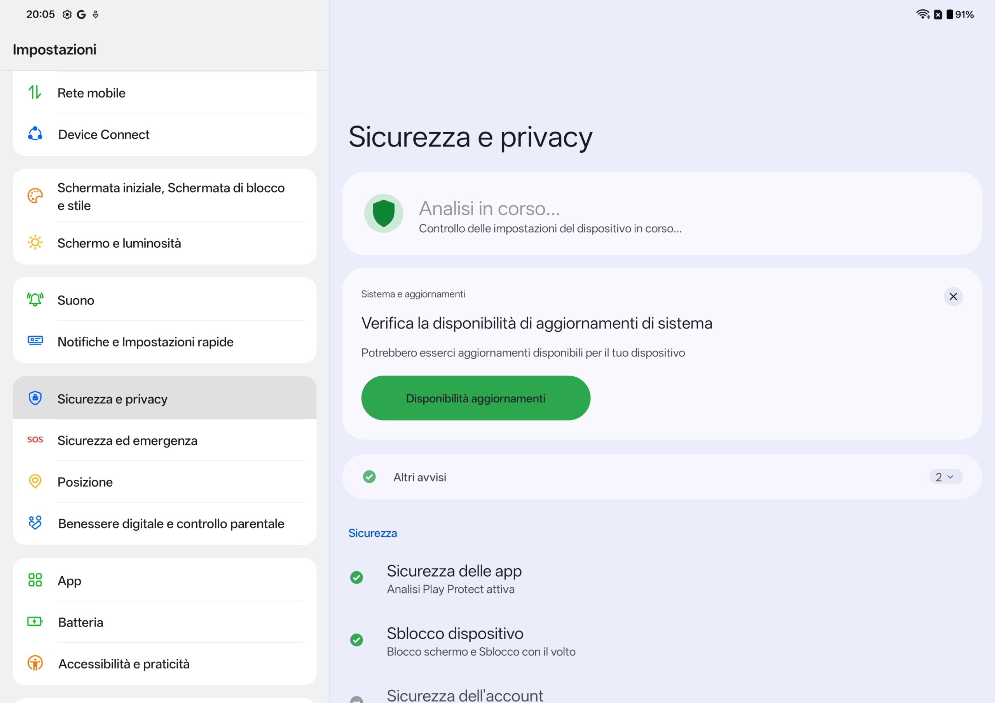Select Benessere digitale e controllo parentale
995x703 pixels.
(171, 524)
